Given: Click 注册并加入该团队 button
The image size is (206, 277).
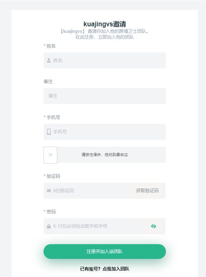Looking at the screenshot, I should tap(104, 251).
